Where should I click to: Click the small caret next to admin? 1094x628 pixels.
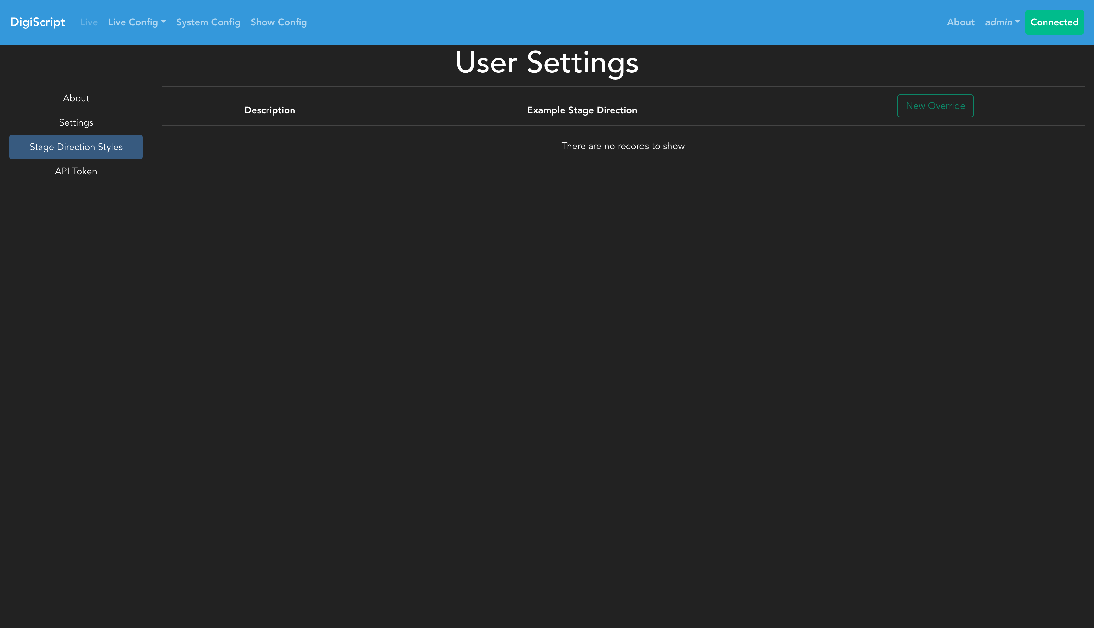point(1017,21)
